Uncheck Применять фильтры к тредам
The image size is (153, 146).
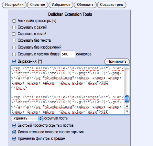[14, 139]
